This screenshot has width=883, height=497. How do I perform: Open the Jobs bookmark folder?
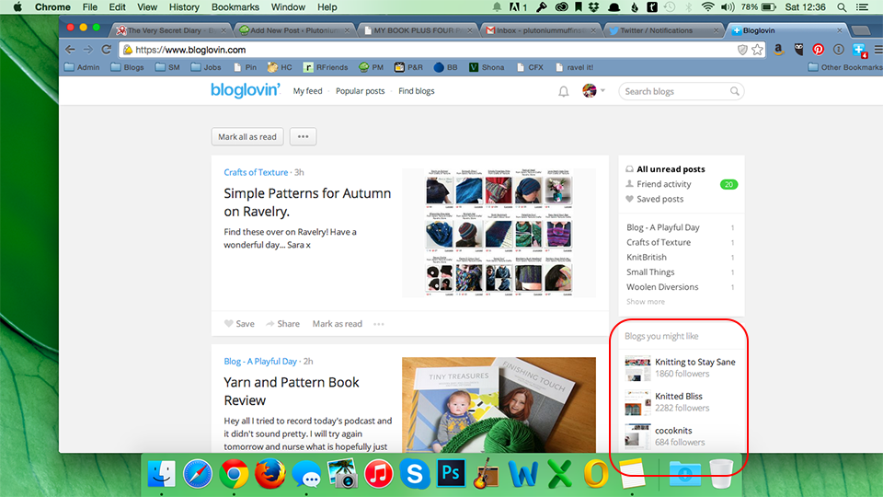click(x=206, y=67)
